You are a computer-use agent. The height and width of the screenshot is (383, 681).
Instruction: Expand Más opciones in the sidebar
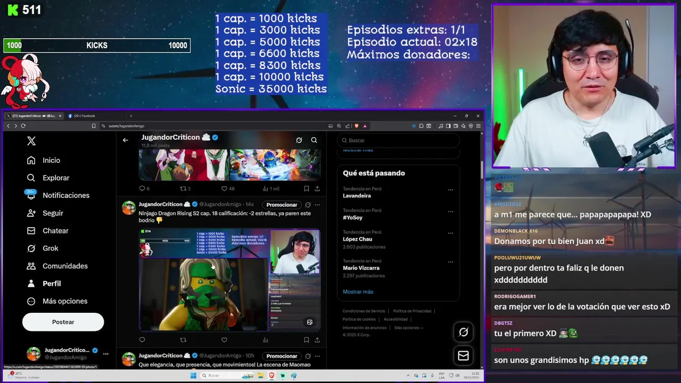[x=57, y=301]
